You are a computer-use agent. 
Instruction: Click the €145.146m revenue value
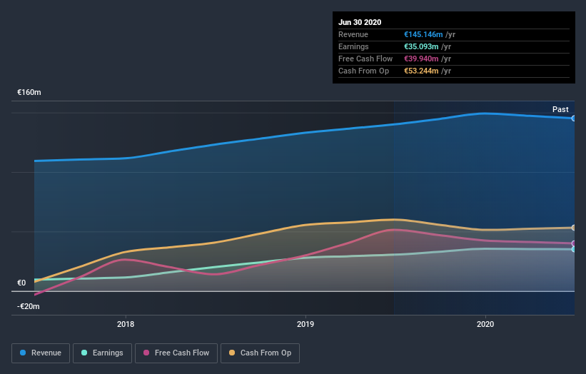[423, 34]
